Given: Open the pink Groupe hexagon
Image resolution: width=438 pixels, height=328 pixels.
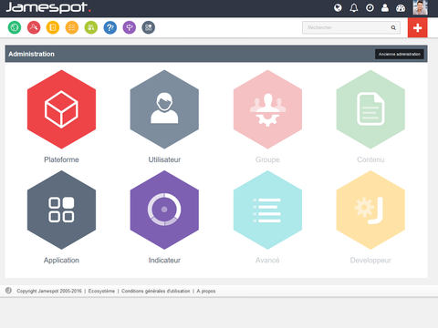Looking at the screenshot, I should [x=267, y=109].
